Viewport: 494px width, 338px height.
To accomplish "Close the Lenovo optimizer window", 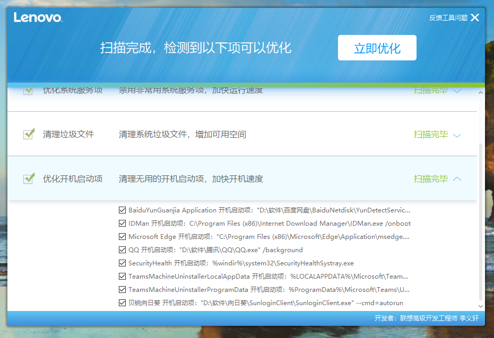I will click(x=475, y=17).
